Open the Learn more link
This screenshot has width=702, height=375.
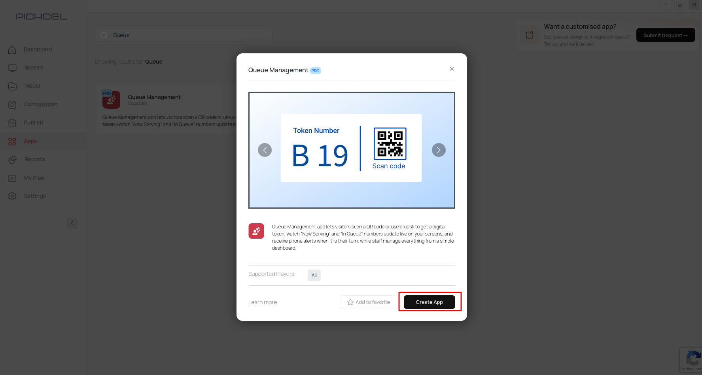click(x=262, y=302)
